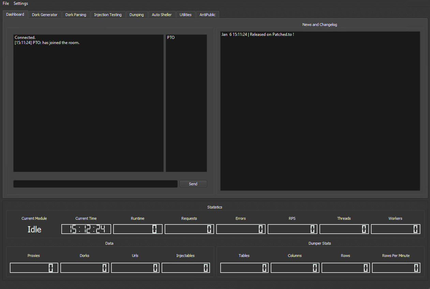430x289 pixels.
Task: Open the Utilities tab
Action: pyautogui.click(x=186, y=14)
